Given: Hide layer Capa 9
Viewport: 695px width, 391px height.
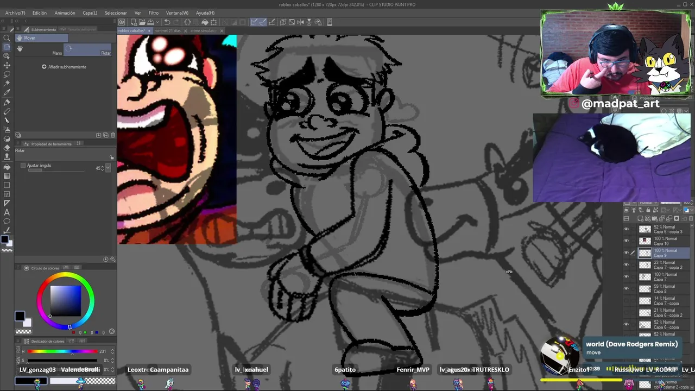Looking at the screenshot, I should coord(626,253).
